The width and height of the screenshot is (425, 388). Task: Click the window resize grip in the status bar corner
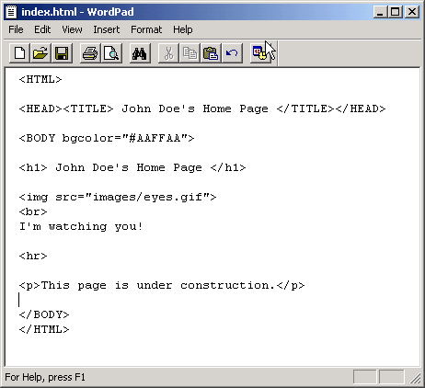pos(415,378)
